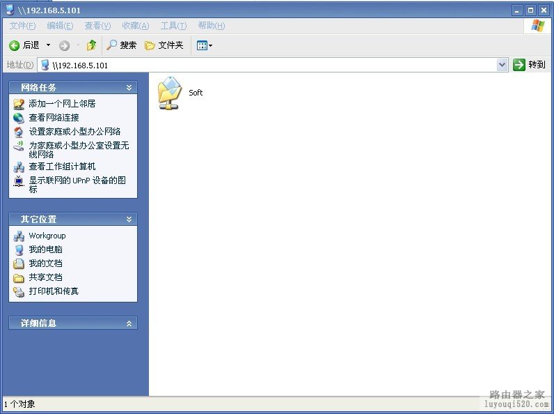Collapse the 其它位置 panel
Viewport: 554px width, 414px height.
[129, 220]
